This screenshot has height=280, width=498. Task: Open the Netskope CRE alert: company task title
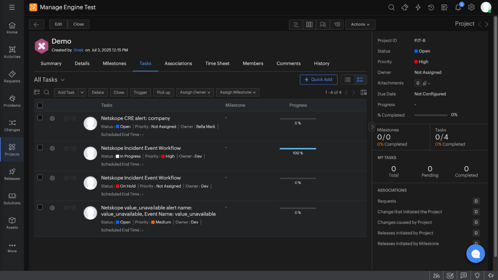[136, 118]
